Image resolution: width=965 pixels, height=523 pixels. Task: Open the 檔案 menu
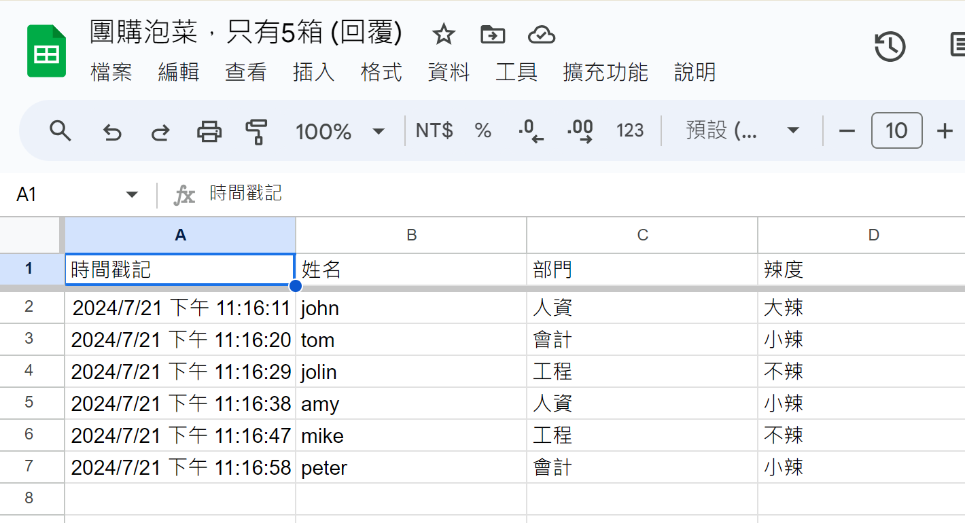(x=111, y=72)
